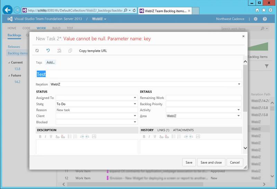Click the backlog filter funnel icon

[267, 66]
